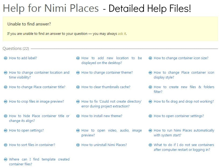Screen dimensions: 219x168
Task: Click arrow icon next to 'How to clear thumbnails cache?'
Action: (x=78, y=87)
